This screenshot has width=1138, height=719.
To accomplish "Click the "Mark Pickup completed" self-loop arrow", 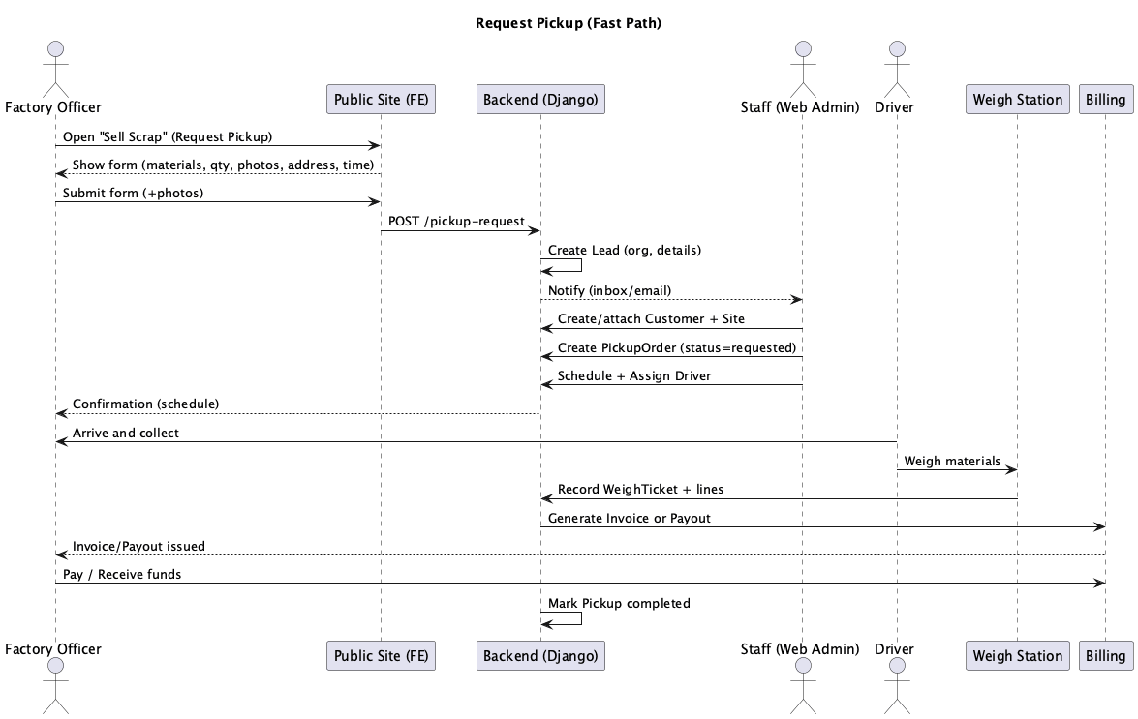I will pyautogui.click(x=580, y=618).
